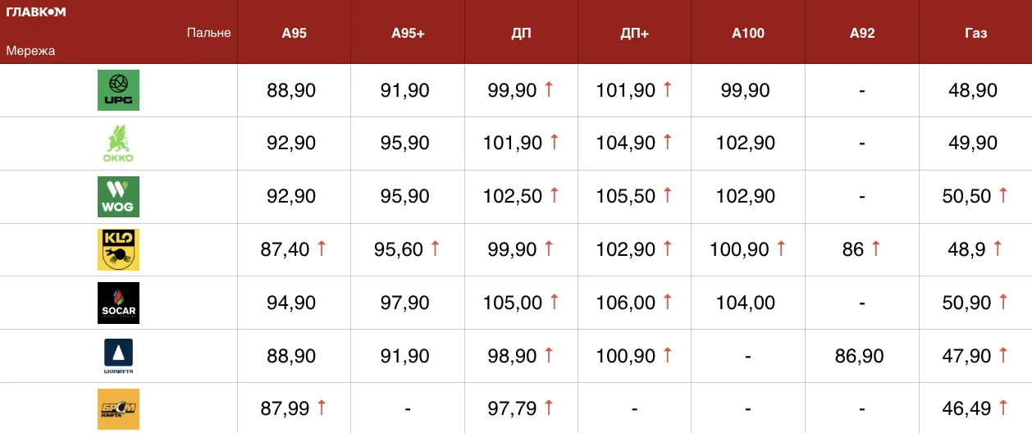The width and height of the screenshot is (1032, 433).
Task: Click the Главком logo in header
Action: (36, 12)
